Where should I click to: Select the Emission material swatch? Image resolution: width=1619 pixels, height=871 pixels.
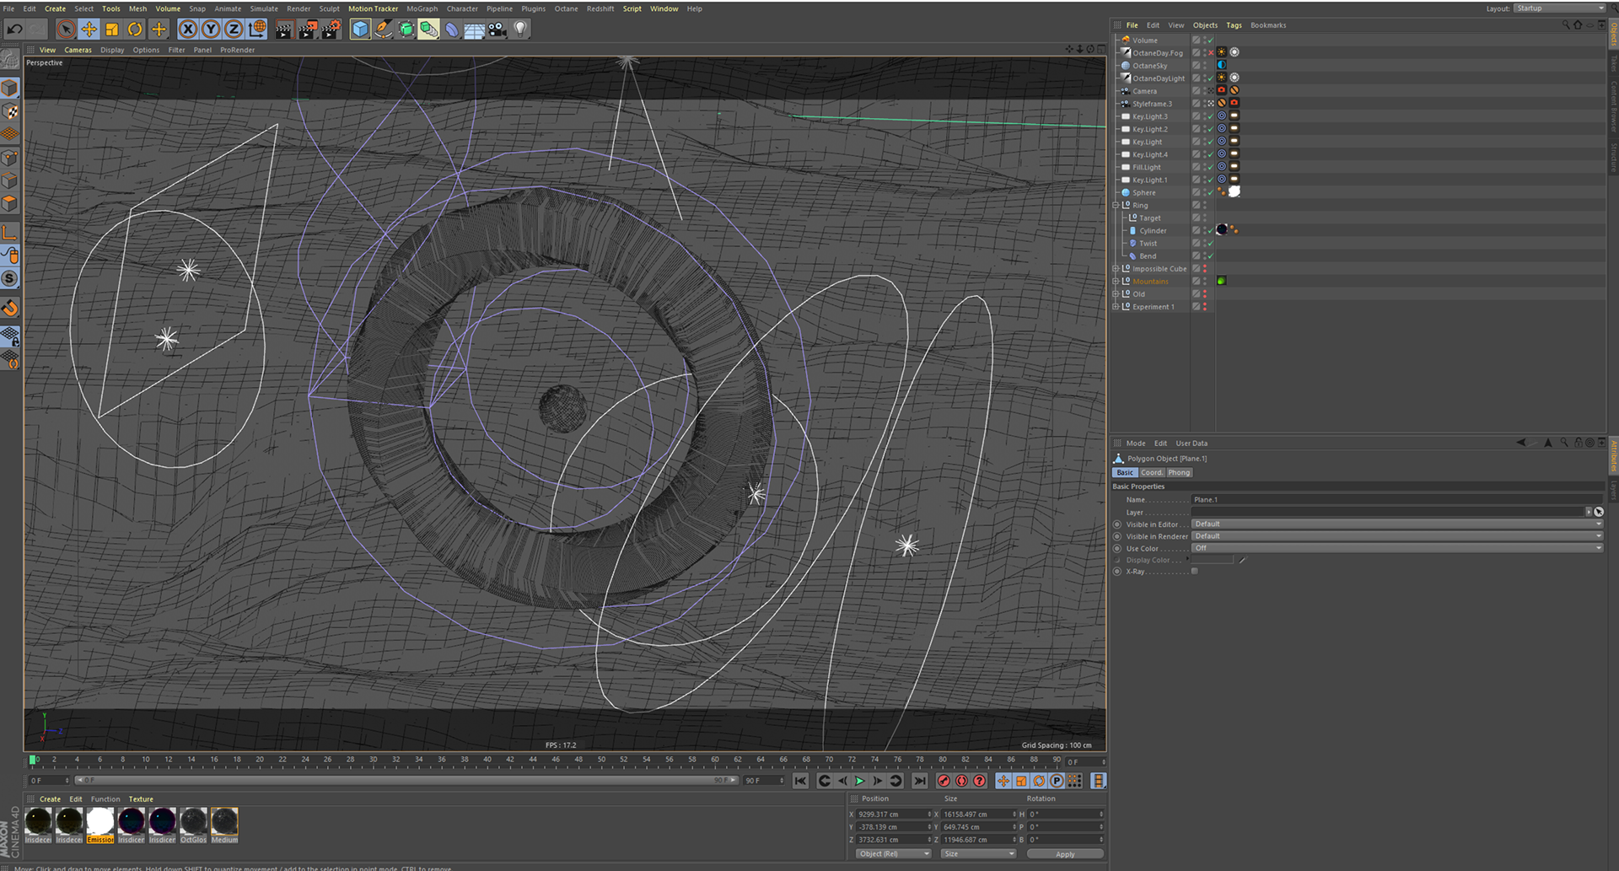pyautogui.click(x=100, y=822)
